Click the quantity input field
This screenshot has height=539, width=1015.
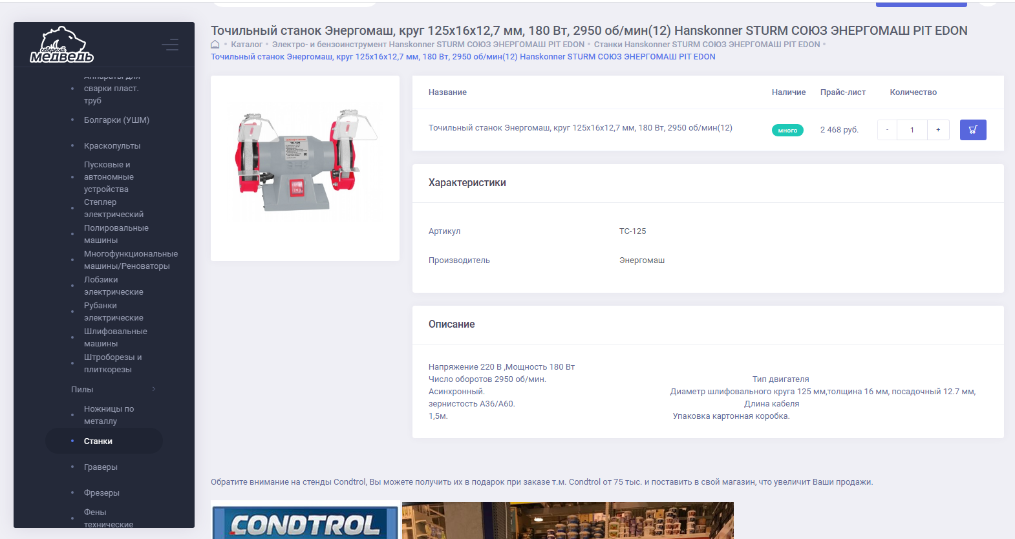(x=912, y=130)
